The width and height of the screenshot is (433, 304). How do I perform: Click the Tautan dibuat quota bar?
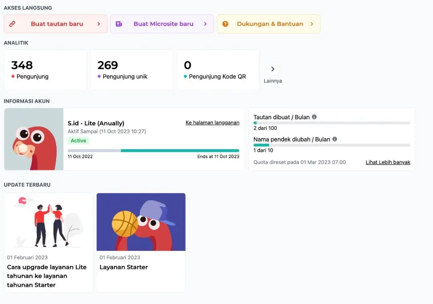332,123
